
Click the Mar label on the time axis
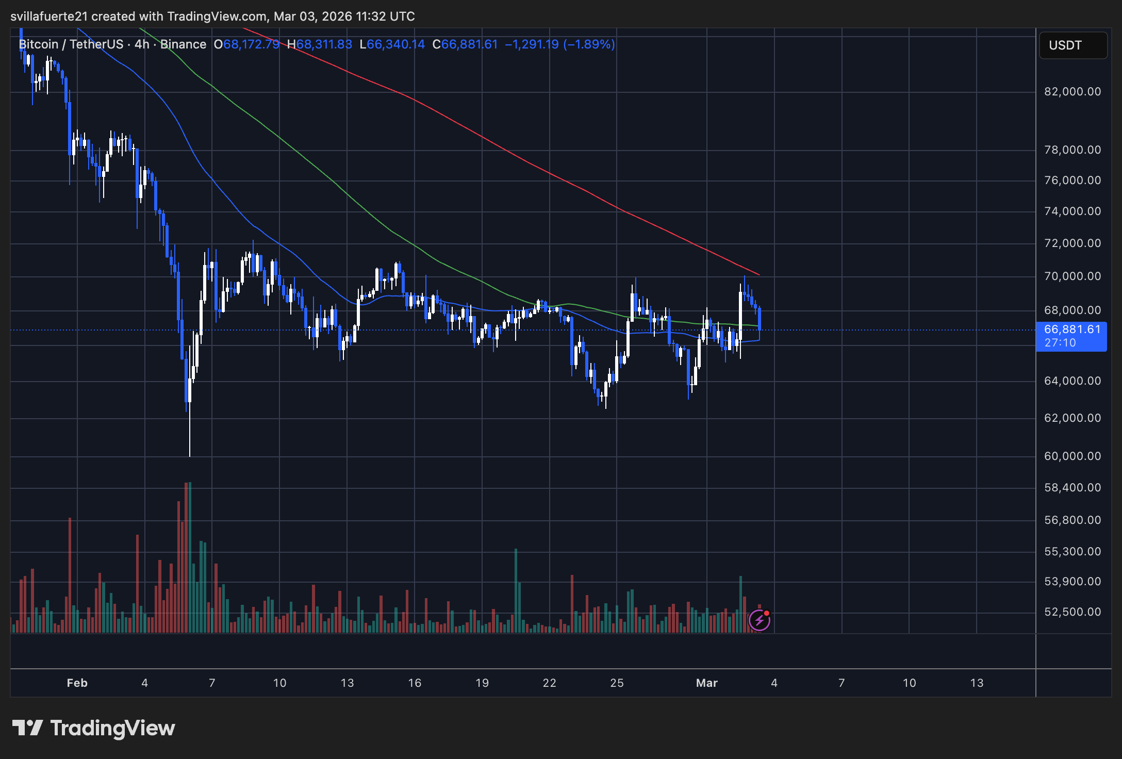[x=706, y=683]
